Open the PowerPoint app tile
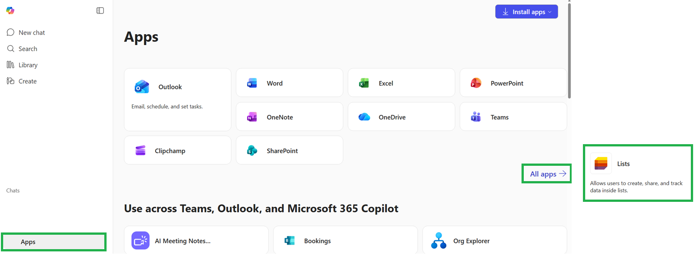The image size is (694, 255). click(x=513, y=82)
